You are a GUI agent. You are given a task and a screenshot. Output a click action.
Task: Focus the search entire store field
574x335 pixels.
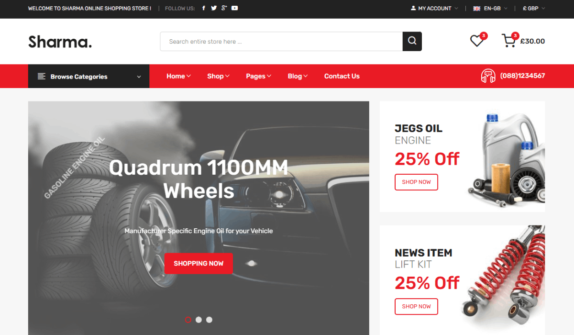(x=281, y=41)
